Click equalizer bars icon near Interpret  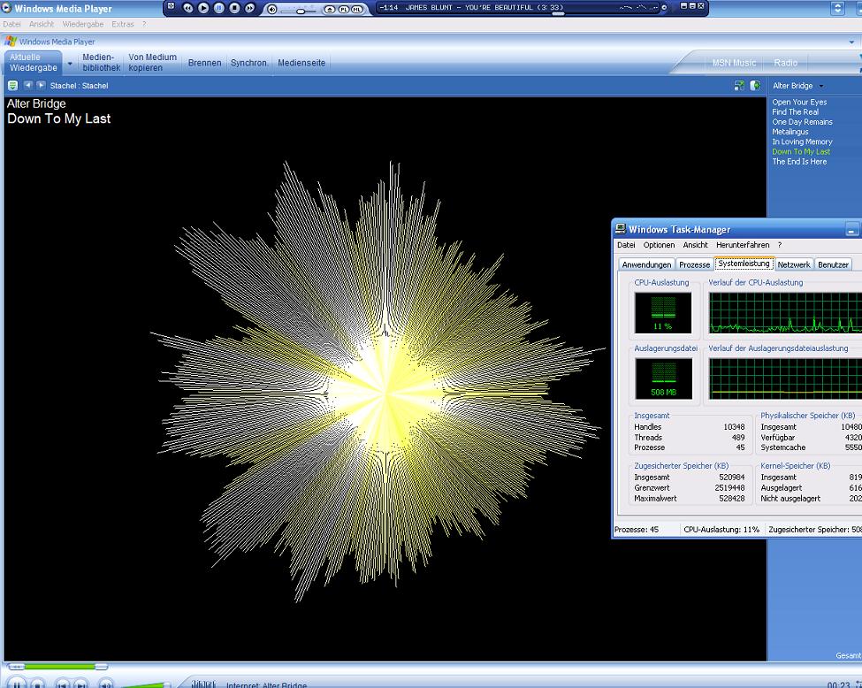(x=203, y=684)
